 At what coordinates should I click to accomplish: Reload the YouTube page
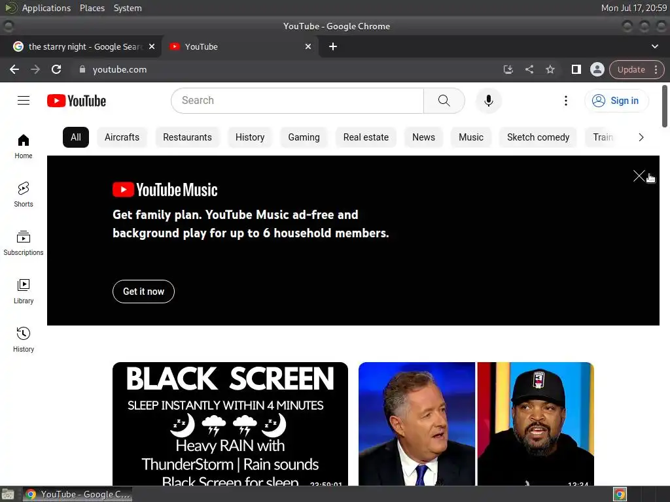[56, 69]
